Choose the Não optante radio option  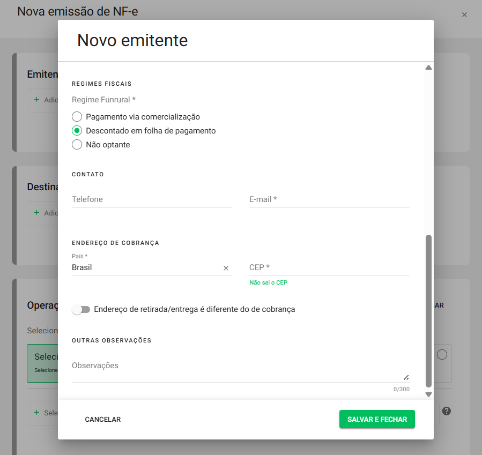pyautogui.click(x=77, y=145)
